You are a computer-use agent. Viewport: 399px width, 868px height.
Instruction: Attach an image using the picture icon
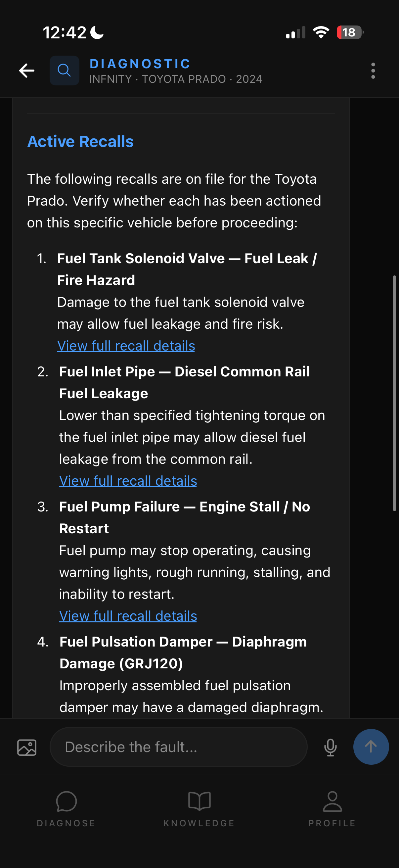tap(26, 747)
